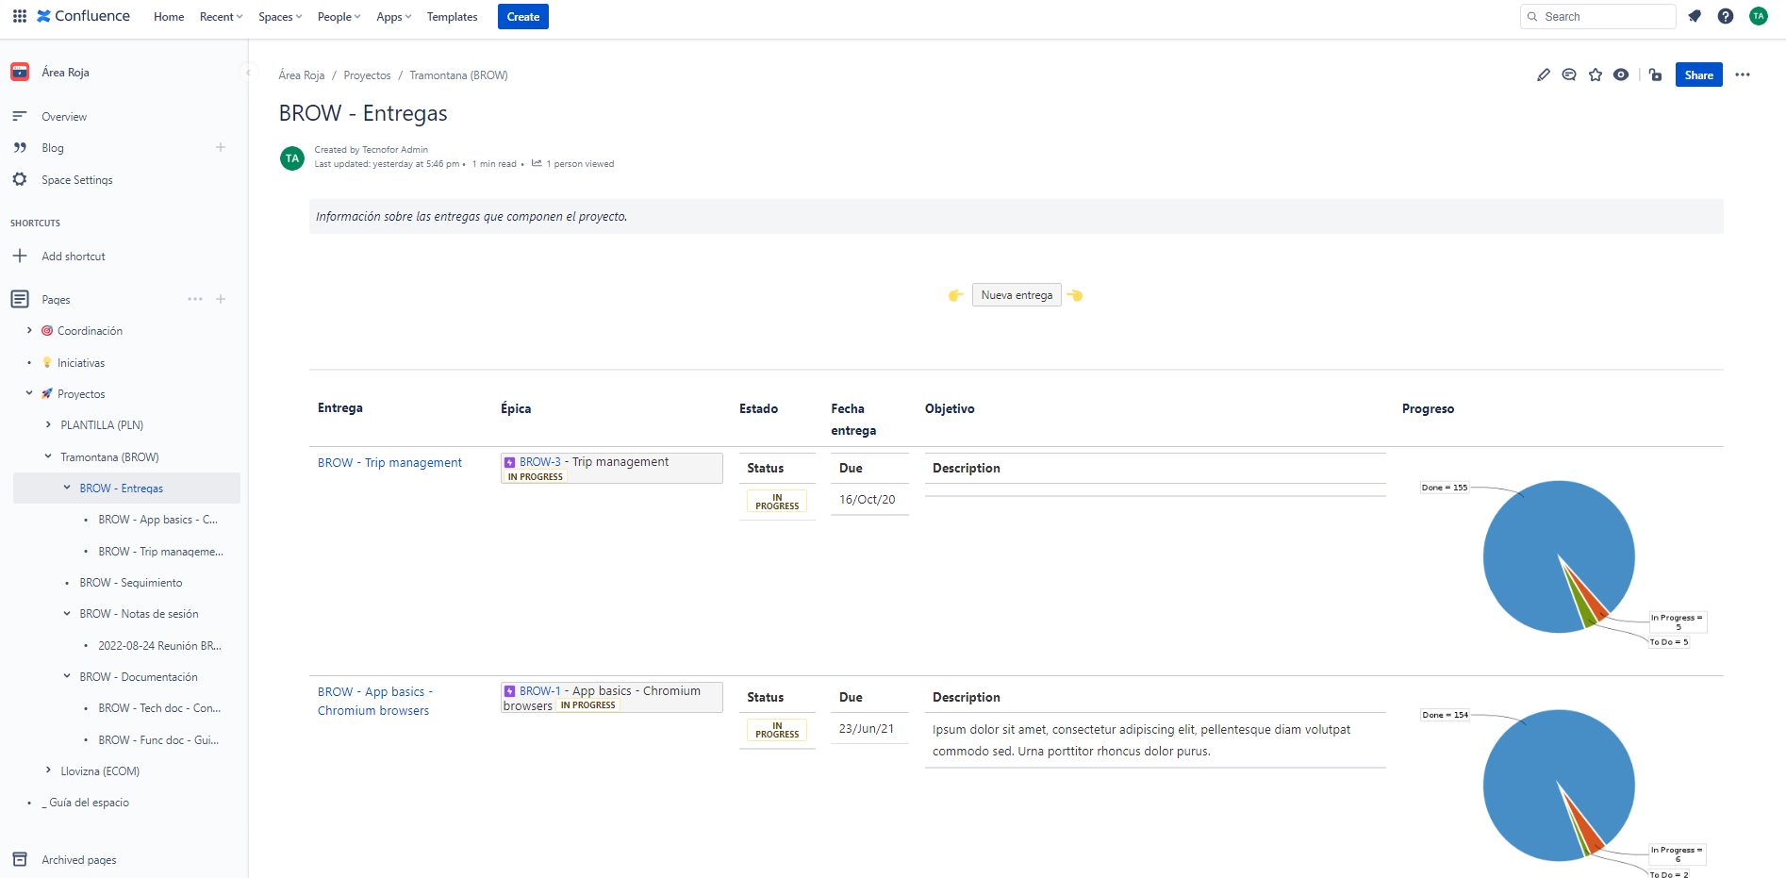Viewport: 1786px width, 878px height.
Task: Open BROW - Trip management link
Action: (389, 463)
